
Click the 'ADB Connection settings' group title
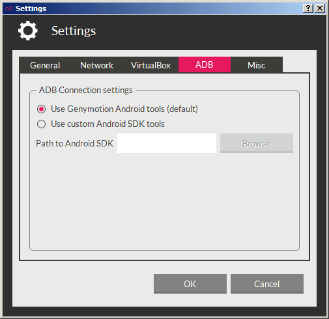tap(86, 90)
